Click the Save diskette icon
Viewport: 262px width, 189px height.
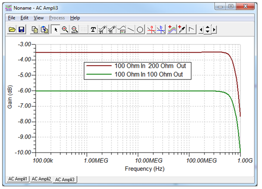coord(21,30)
